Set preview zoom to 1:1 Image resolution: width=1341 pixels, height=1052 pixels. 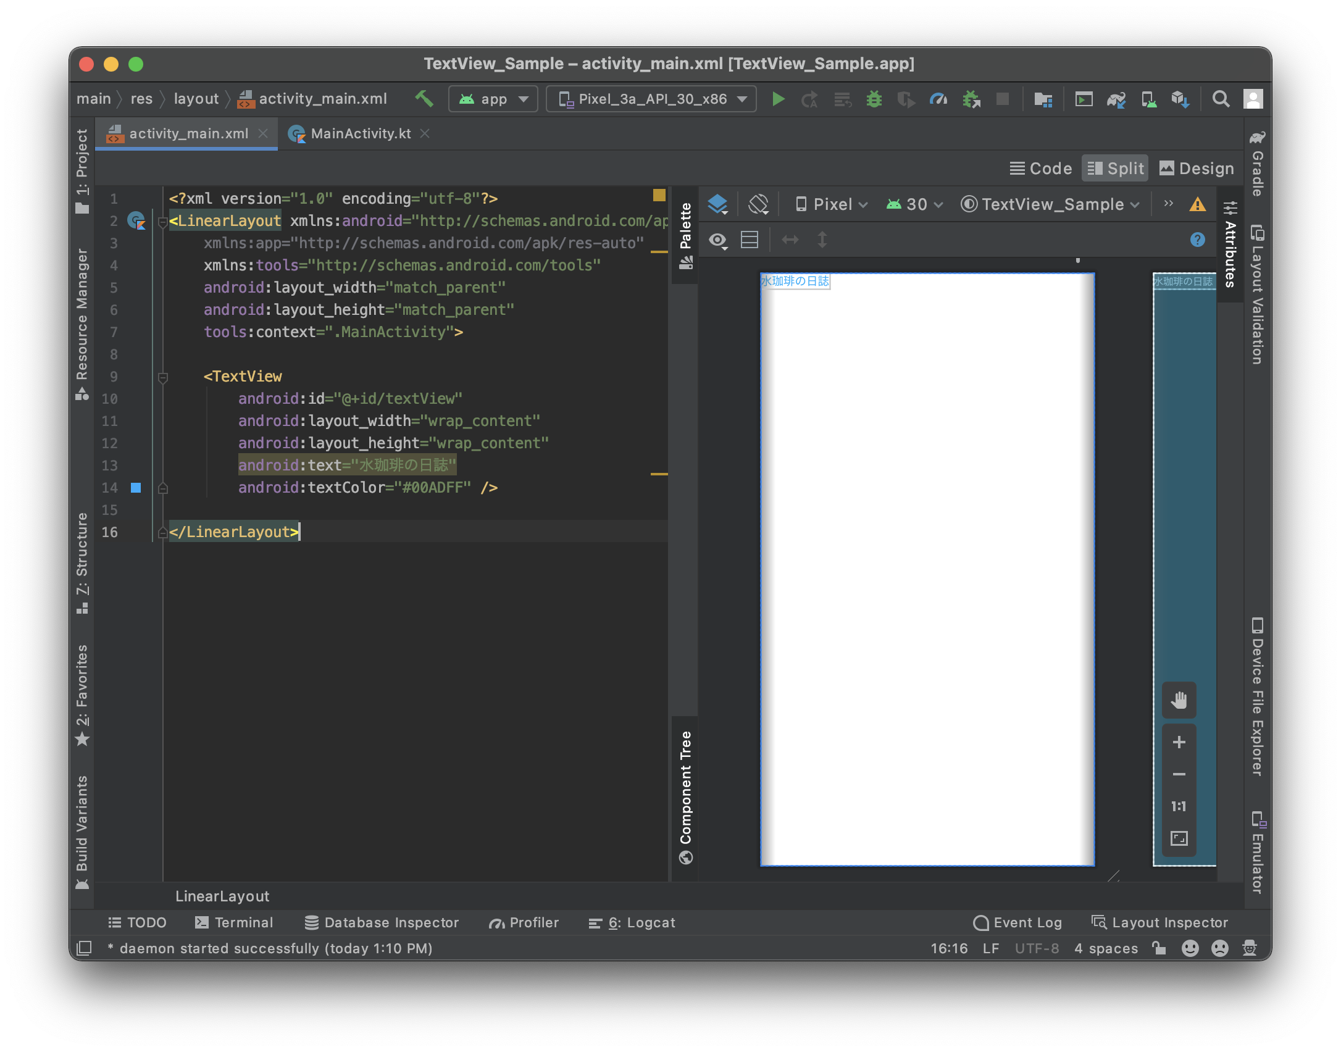(1179, 806)
